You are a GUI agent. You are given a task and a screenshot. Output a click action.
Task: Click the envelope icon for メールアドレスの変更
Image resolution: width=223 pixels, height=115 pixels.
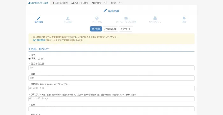[x=126, y=18]
